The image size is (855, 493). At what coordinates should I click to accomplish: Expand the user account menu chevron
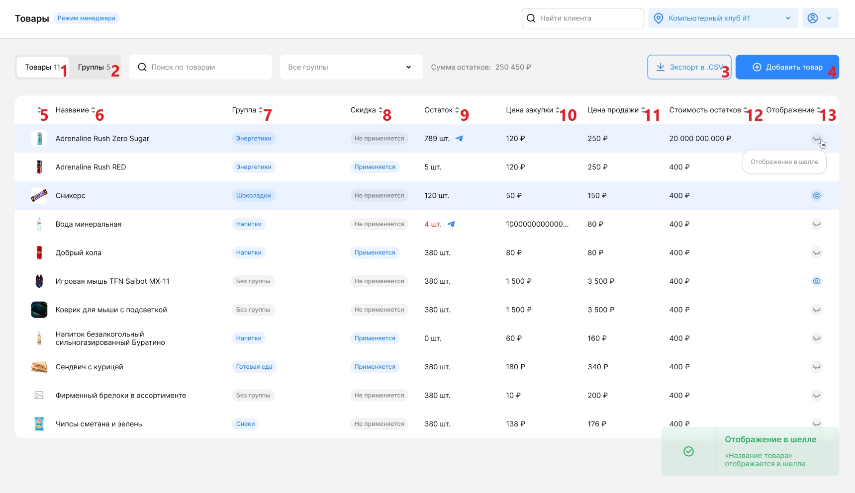(x=829, y=18)
